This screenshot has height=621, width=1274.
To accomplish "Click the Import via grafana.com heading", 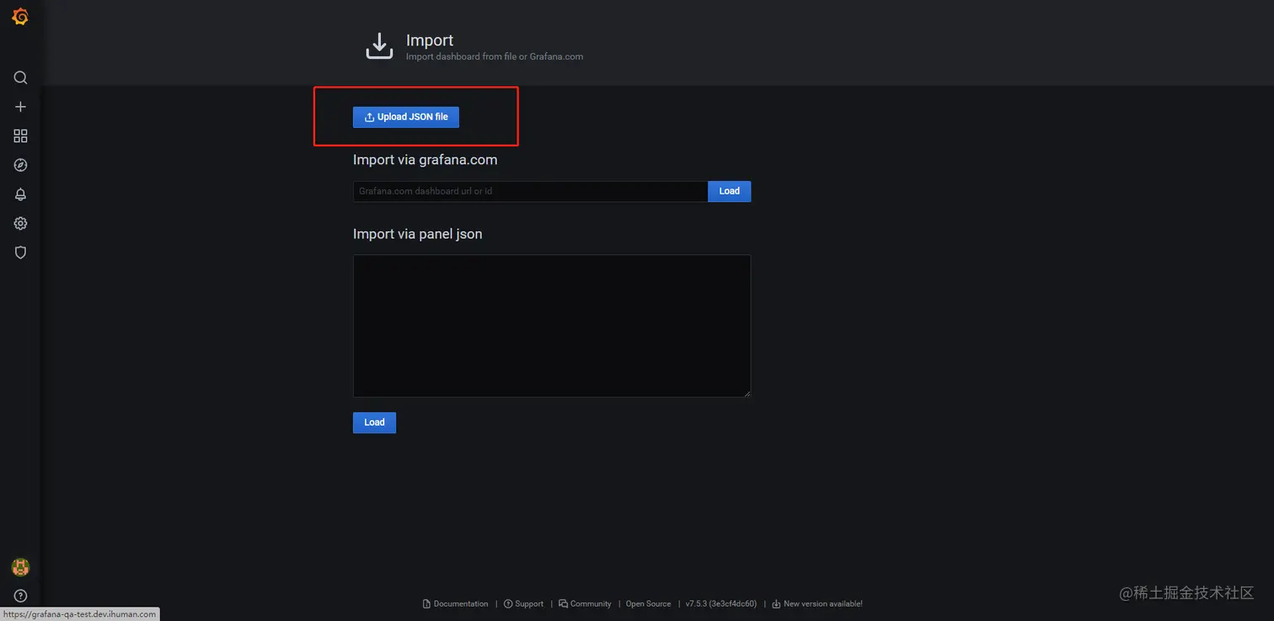I will click(426, 160).
